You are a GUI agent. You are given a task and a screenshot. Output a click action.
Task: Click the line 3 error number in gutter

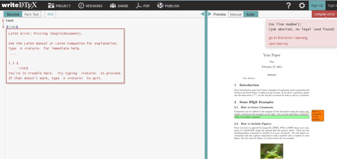coord(3,27)
